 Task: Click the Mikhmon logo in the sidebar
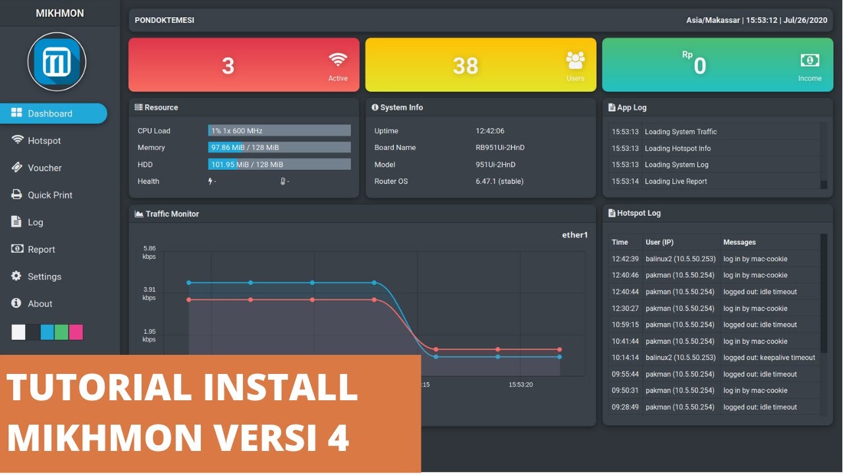pyautogui.click(x=57, y=62)
